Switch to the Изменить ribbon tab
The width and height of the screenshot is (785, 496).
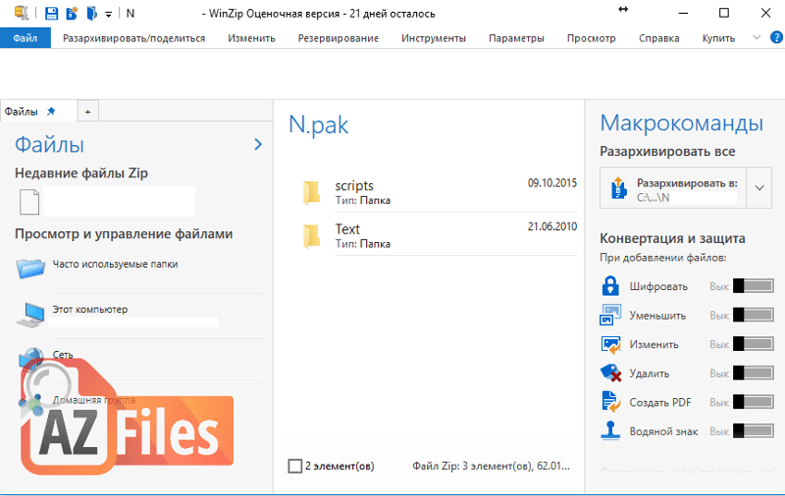251,38
